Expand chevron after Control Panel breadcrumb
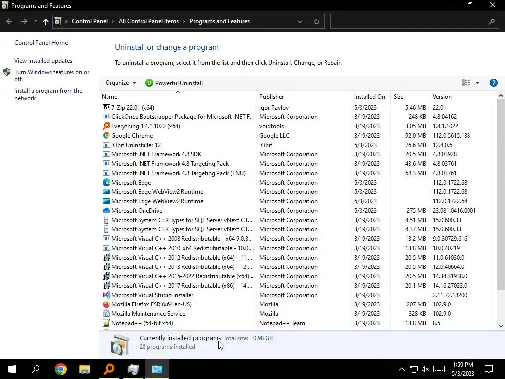This screenshot has width=505, height=379. coord(113,21)
